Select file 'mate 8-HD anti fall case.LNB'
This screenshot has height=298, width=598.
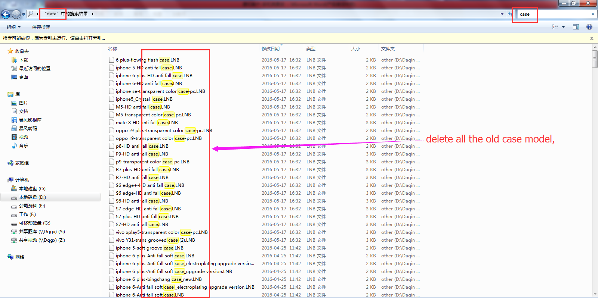click(x=147, y=123)
